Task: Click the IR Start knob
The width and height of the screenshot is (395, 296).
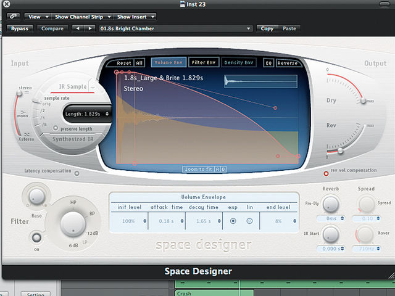Action: coord(331,234)
